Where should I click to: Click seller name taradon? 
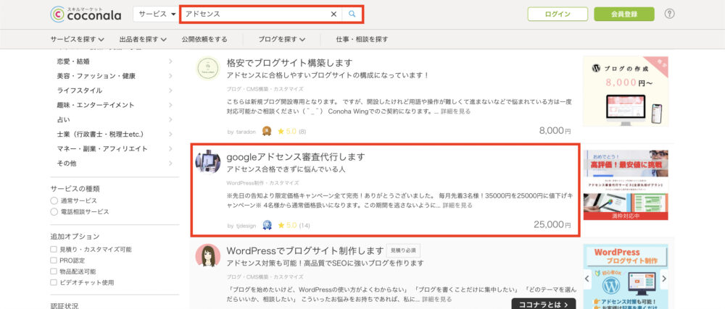[x=245, y=132]
